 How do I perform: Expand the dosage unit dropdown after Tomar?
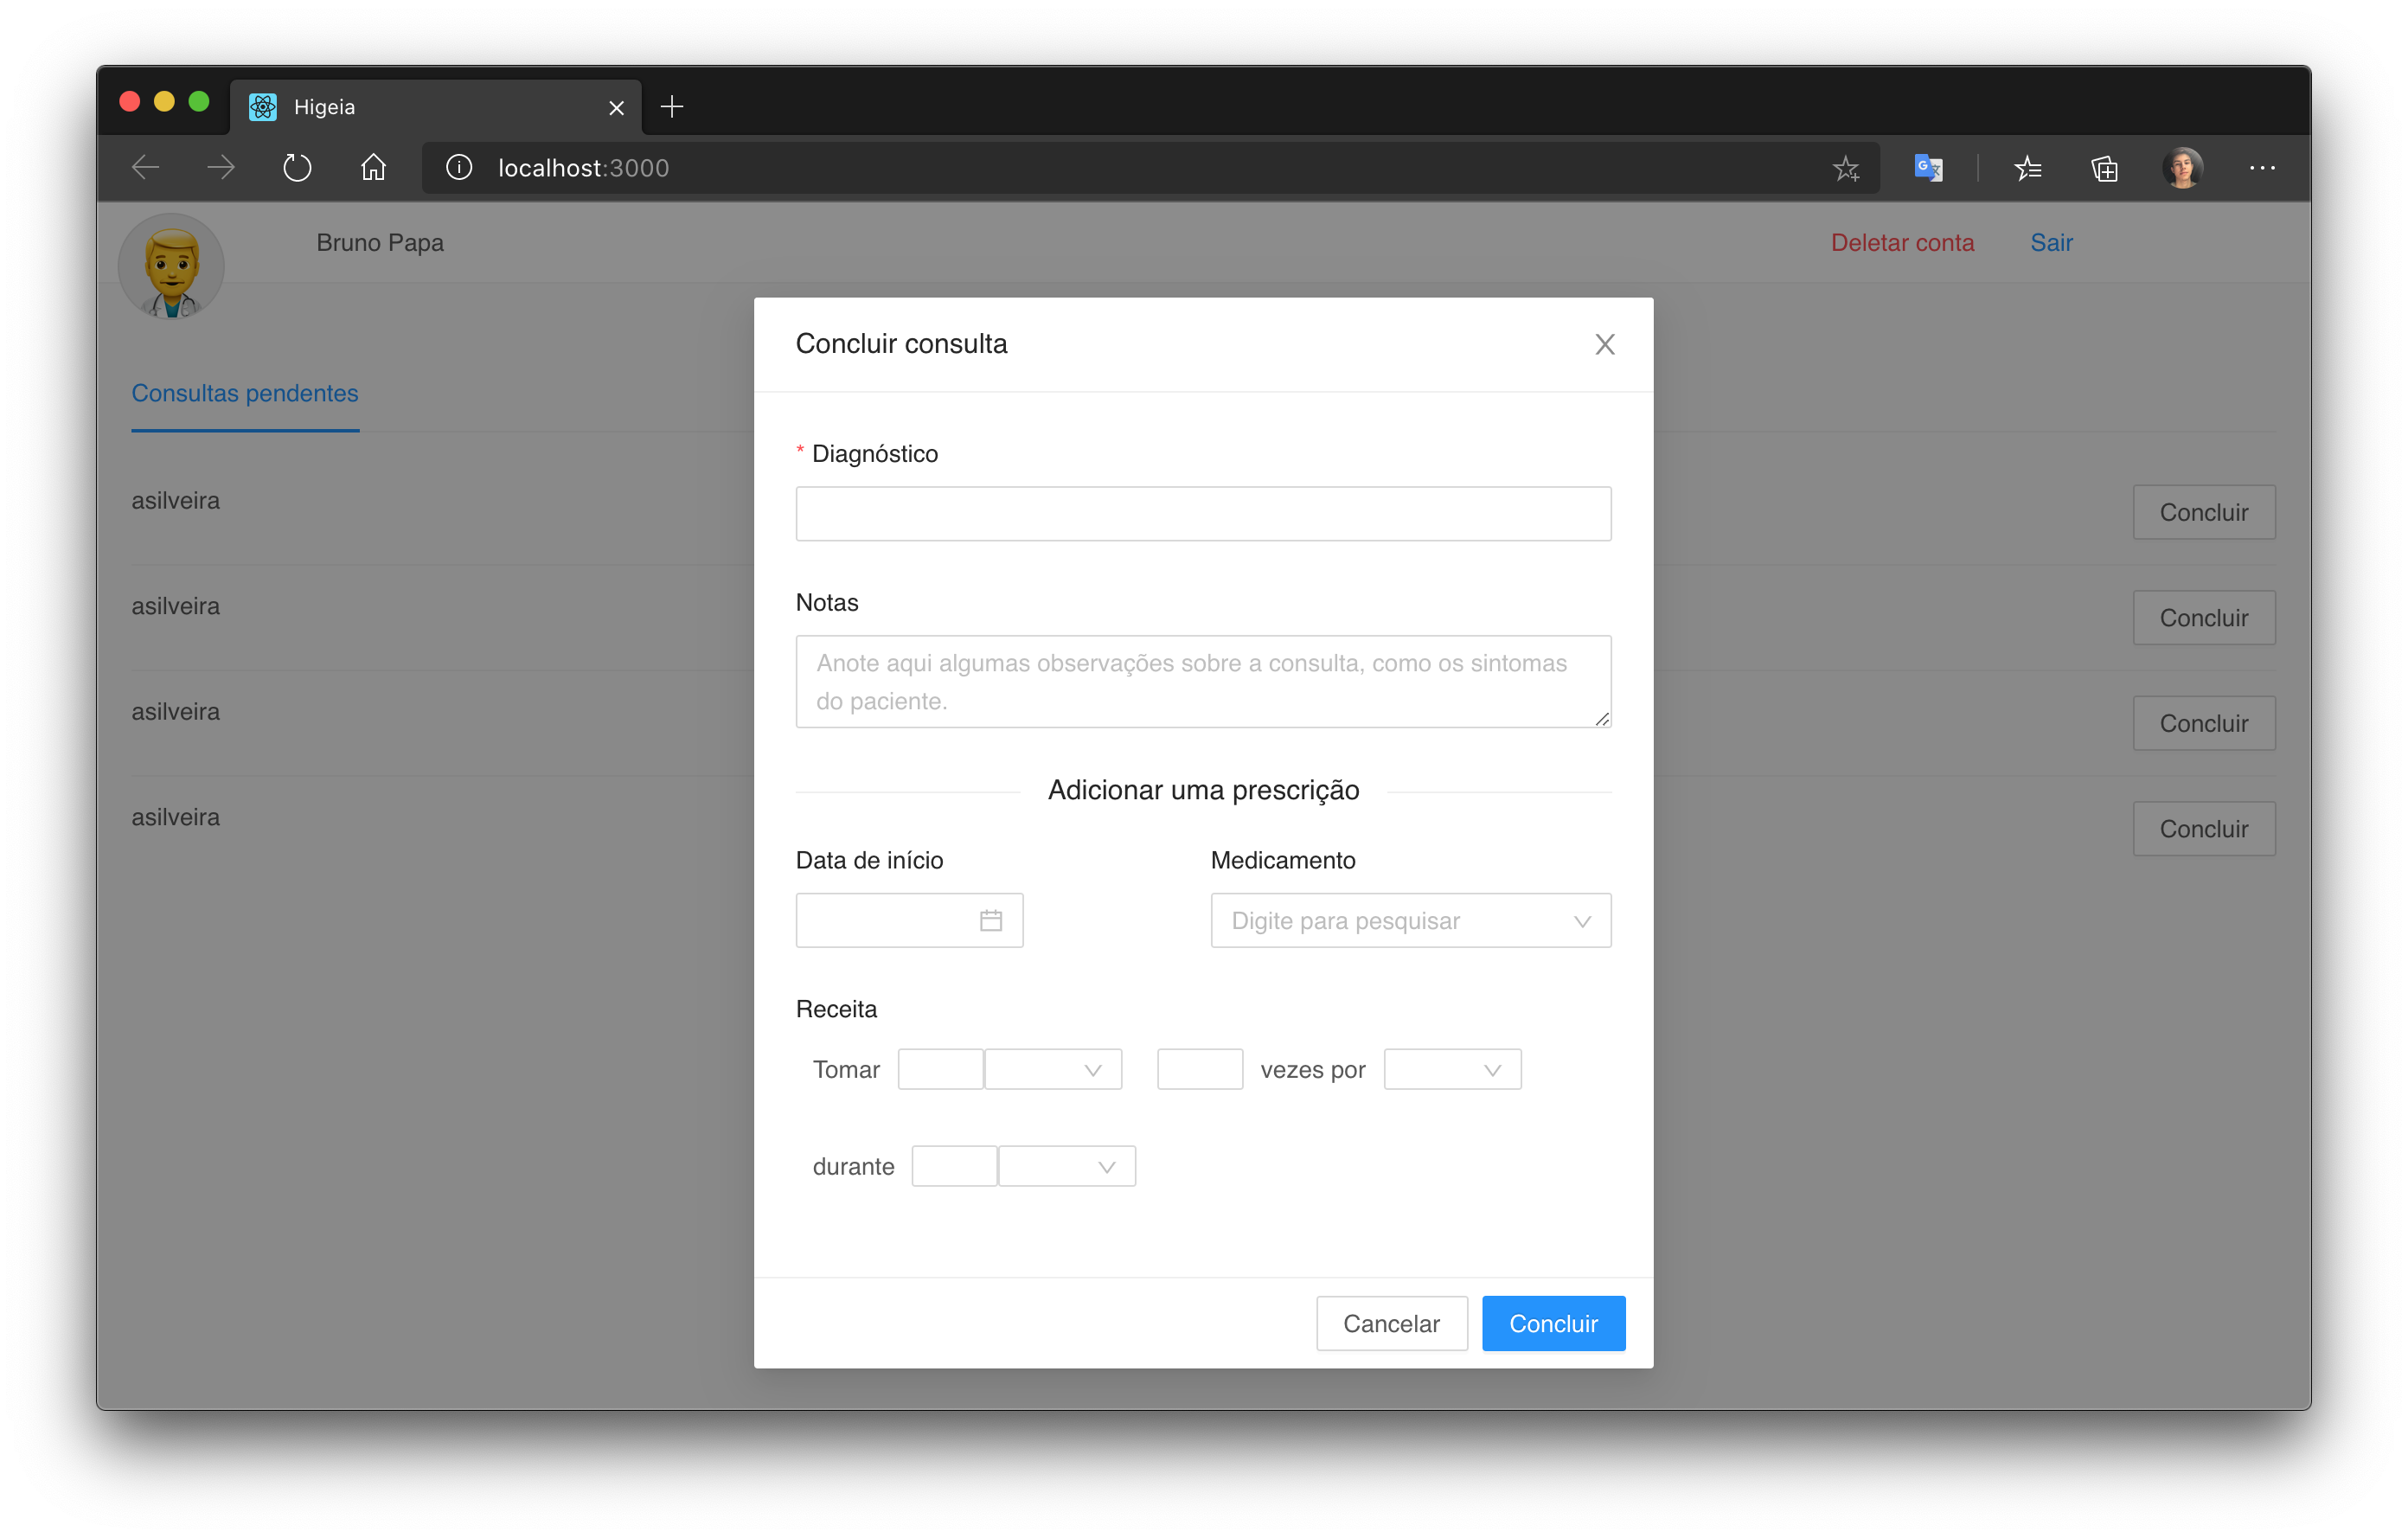[1053, 1069]
